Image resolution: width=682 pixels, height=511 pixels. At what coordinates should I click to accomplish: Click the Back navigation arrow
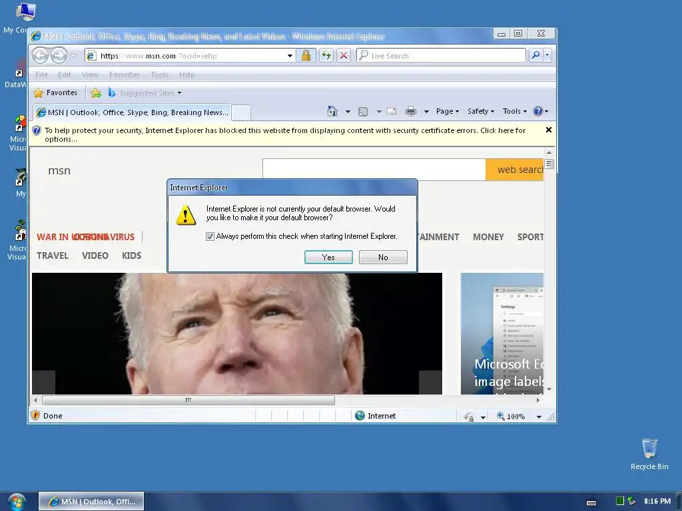(41, 56)
